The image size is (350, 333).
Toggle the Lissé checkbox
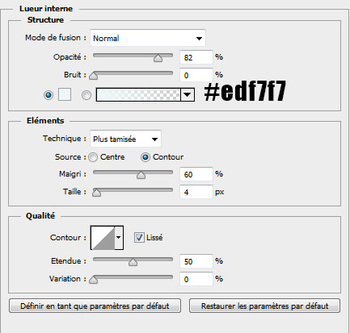[x=139, y=238]
